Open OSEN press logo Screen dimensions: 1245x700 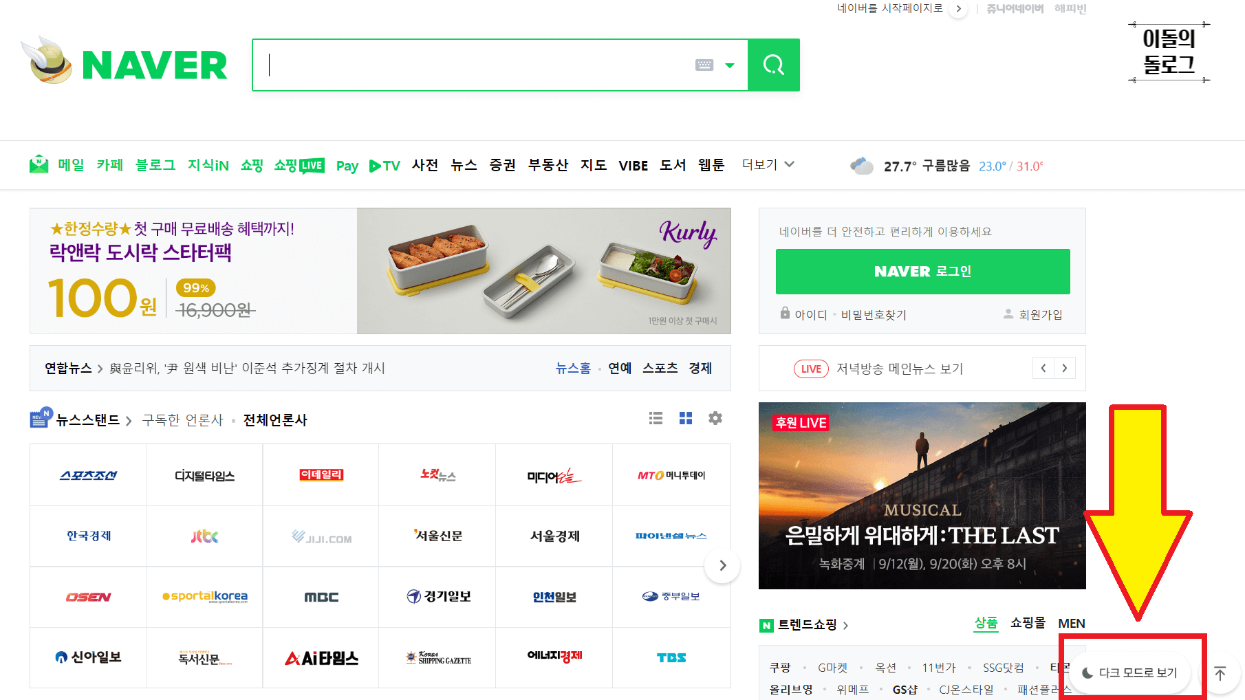coord(89,597)
